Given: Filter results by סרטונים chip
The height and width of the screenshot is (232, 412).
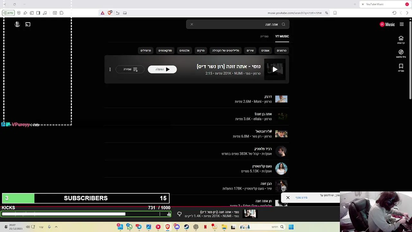Looking at the screenshot, I should click(x=282, y=51).
